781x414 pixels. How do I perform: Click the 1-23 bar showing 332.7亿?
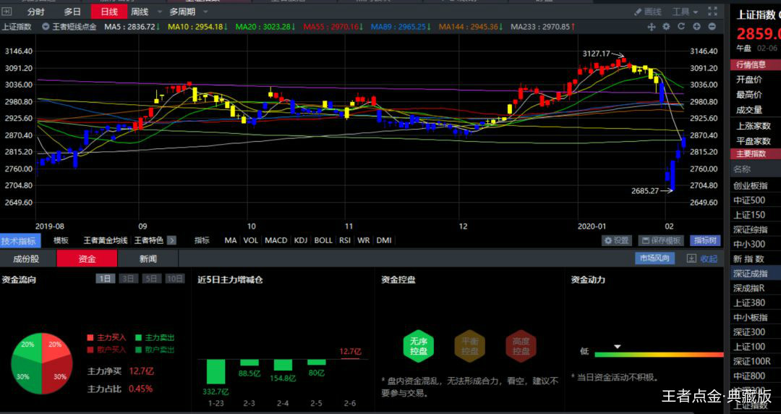[215, 371]
